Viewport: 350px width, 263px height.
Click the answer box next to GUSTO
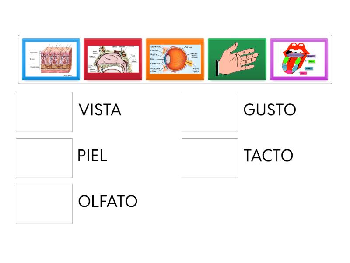210,112
